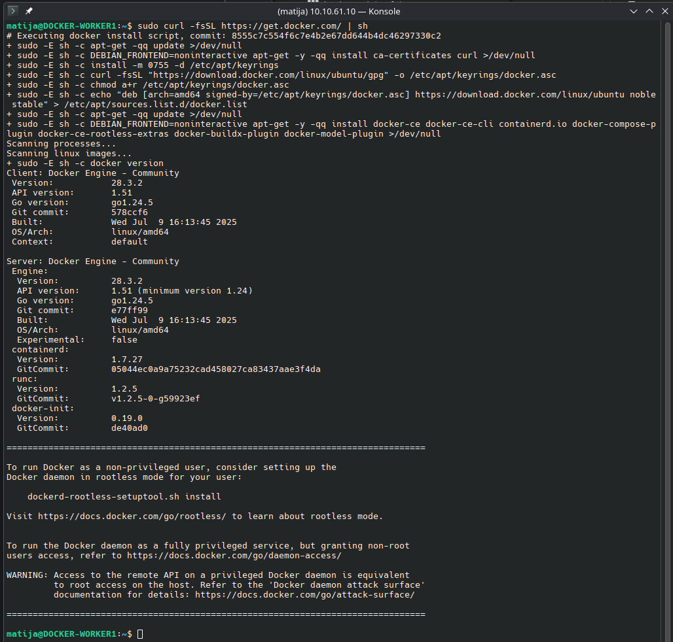
Task: Click the terminal vertical scrollbar
Action: click(x=667, y=330)
